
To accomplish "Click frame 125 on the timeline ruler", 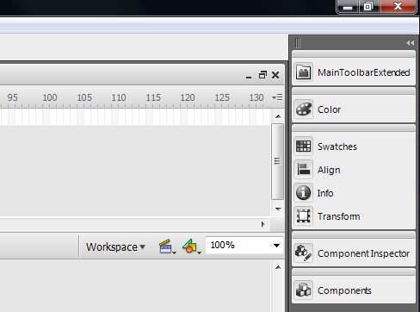I will click(222, 97).
